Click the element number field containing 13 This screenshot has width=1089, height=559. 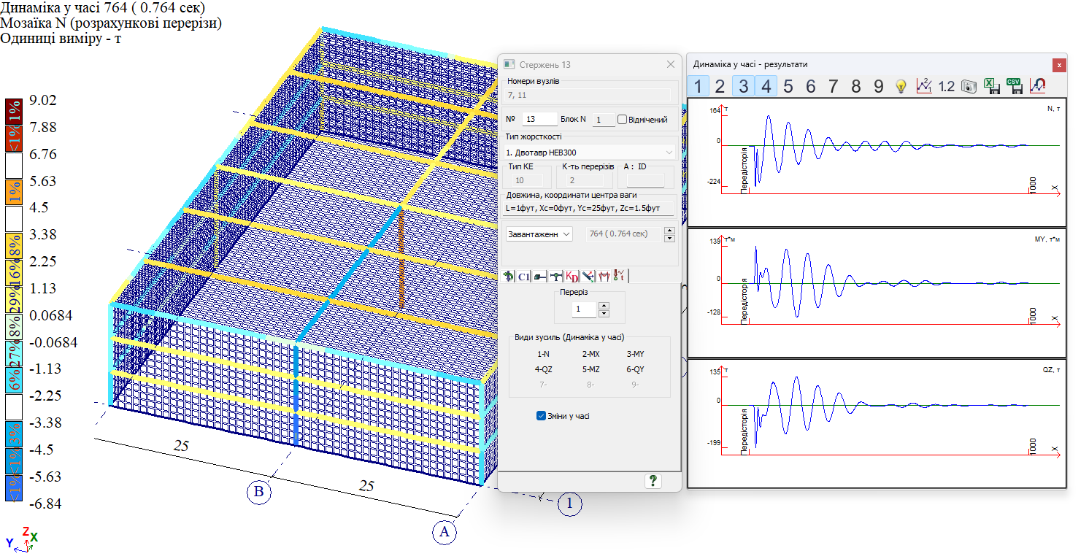click(x=539, y=120)
